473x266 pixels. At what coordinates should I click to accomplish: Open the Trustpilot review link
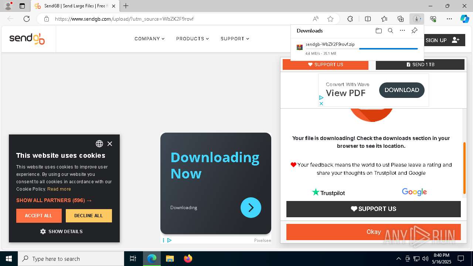[328, 192]
